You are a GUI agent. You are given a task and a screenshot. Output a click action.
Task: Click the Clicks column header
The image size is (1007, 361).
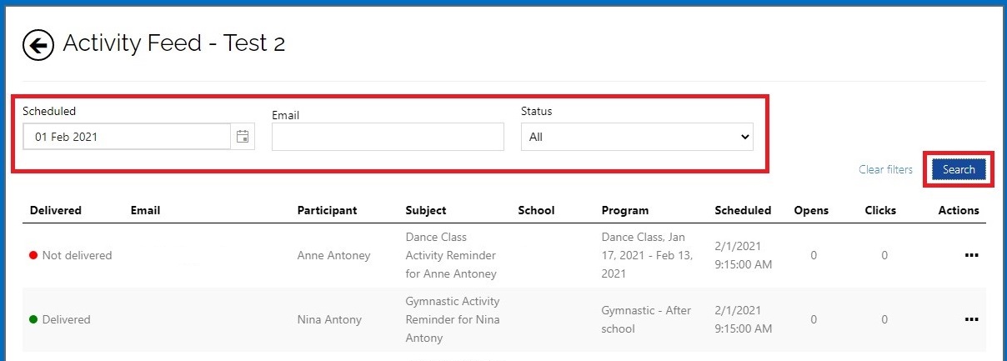click(880, 210)
